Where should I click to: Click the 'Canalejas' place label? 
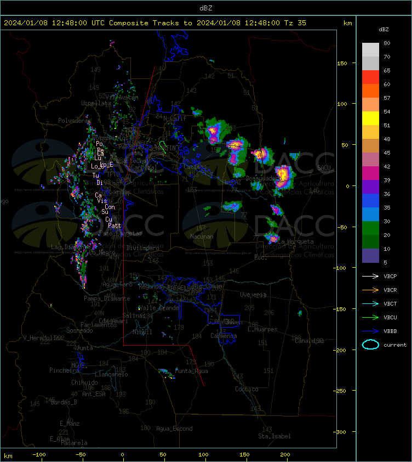(x=310, y=341)
